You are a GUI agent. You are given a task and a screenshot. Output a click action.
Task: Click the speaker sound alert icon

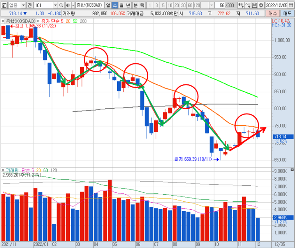(68, 5)
